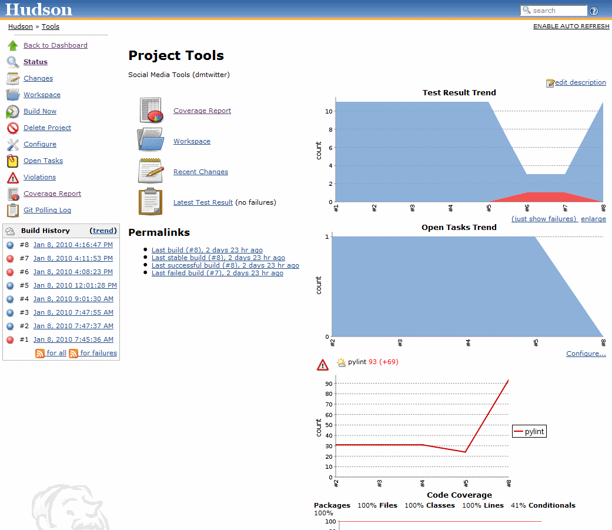Viewport: 612px width, 530px height.
Task: Click the Git Polling Log clipboard icon
Action: (x=13, y=210)
